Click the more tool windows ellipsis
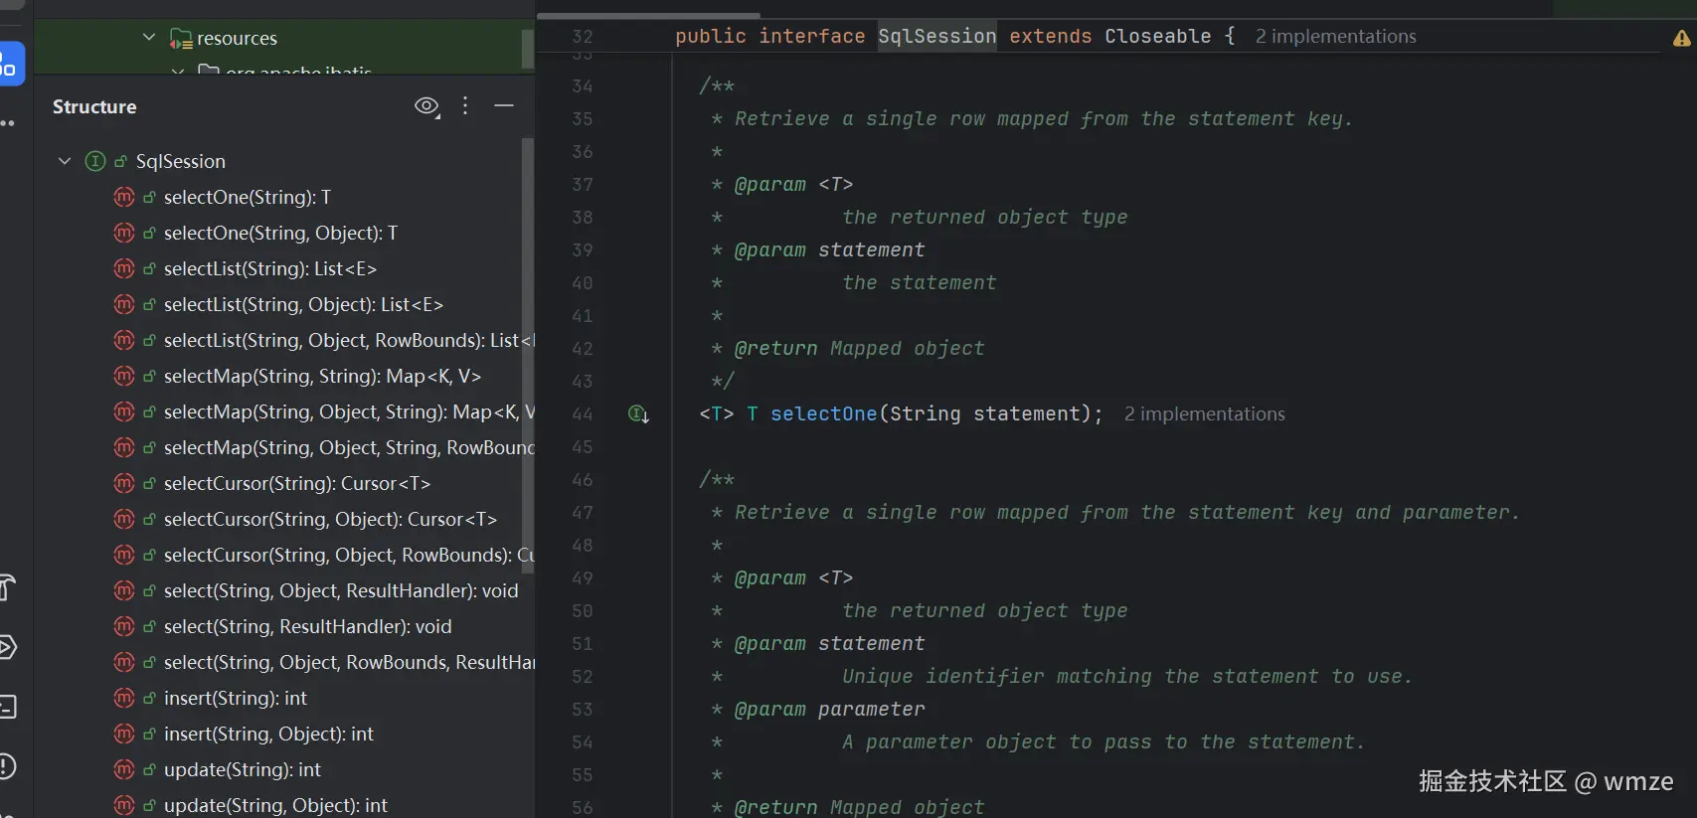Image resolution: width=1697 pixels, height=818 pixels. [x=8, y=123]
